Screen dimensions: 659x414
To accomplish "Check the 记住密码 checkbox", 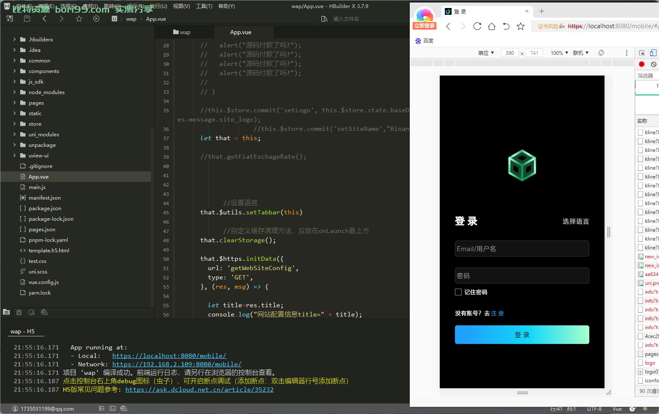I will click(x=458, y=292).
